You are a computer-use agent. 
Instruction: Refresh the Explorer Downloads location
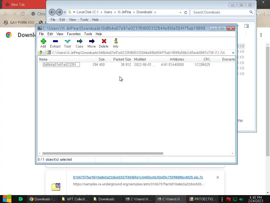(x=186, y=12)
